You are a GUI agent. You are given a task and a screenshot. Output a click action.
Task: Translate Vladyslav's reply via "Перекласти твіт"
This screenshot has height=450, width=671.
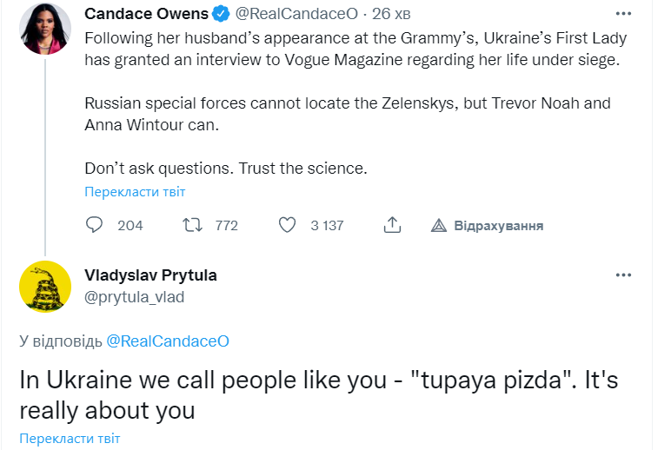click(70, 439)
